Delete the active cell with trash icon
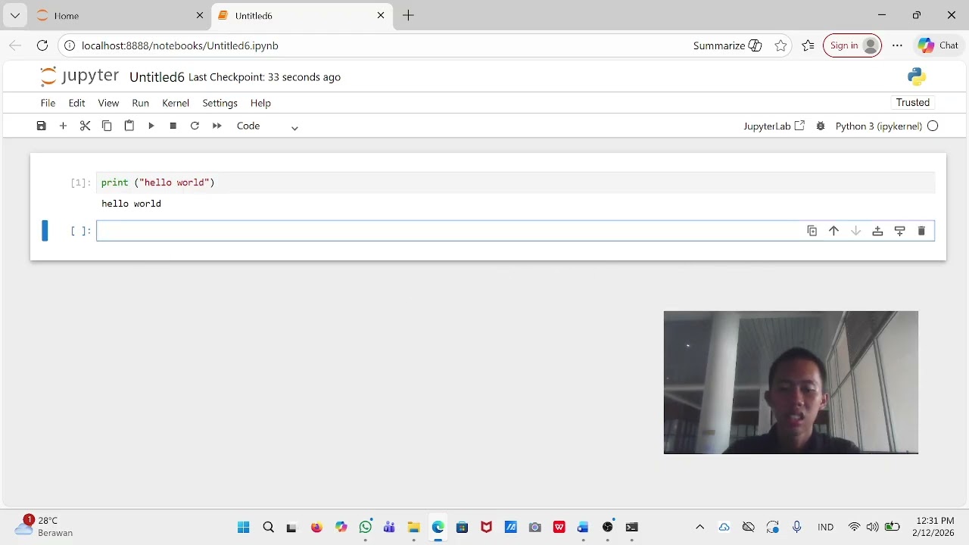Screen dimensions: 969x545 point(921,231)
